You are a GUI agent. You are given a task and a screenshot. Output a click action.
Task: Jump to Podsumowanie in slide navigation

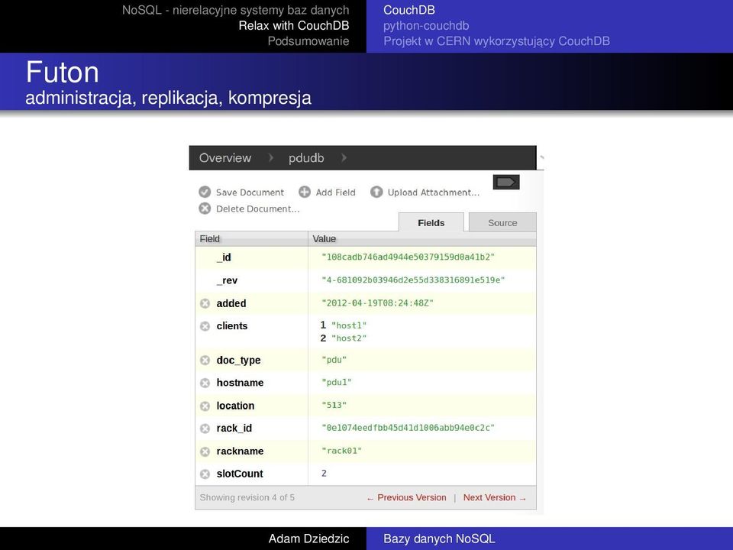(x=308, y=41)
